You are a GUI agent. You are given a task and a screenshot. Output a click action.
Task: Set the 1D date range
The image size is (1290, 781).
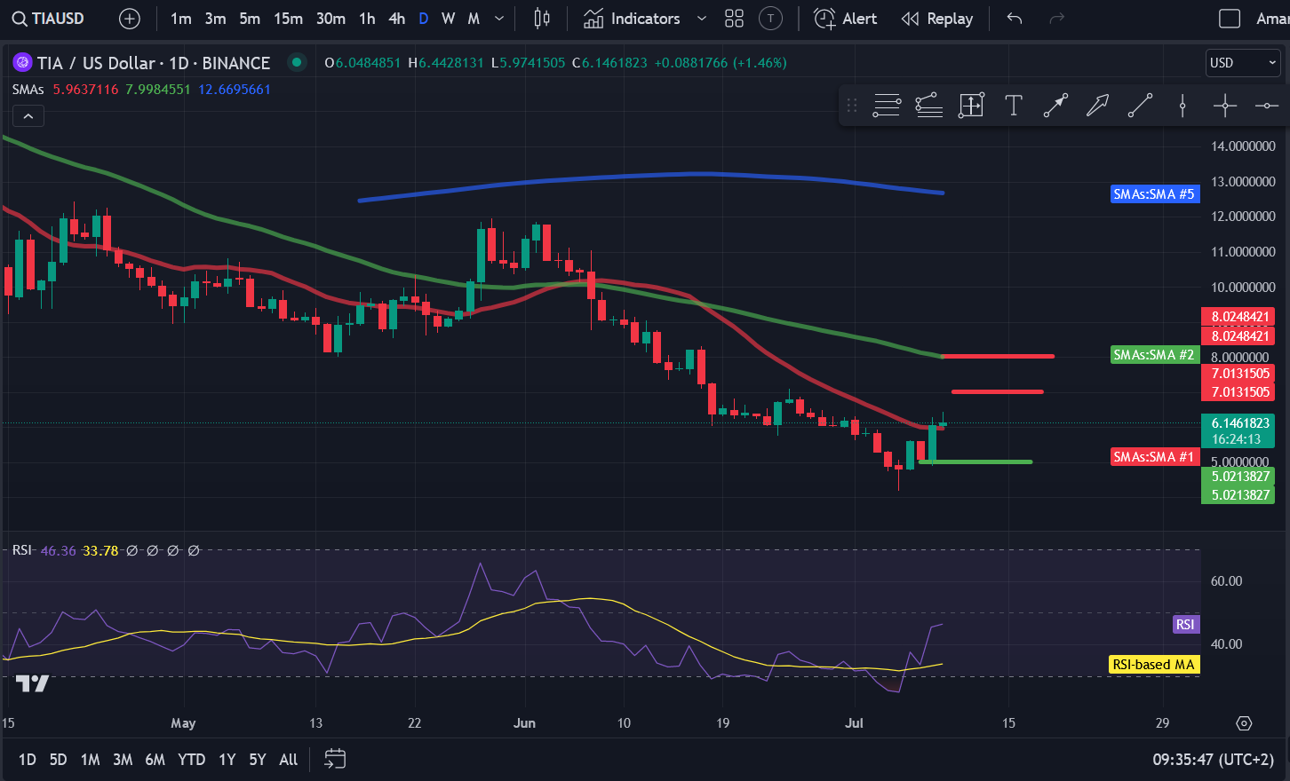tap(28, 760)
